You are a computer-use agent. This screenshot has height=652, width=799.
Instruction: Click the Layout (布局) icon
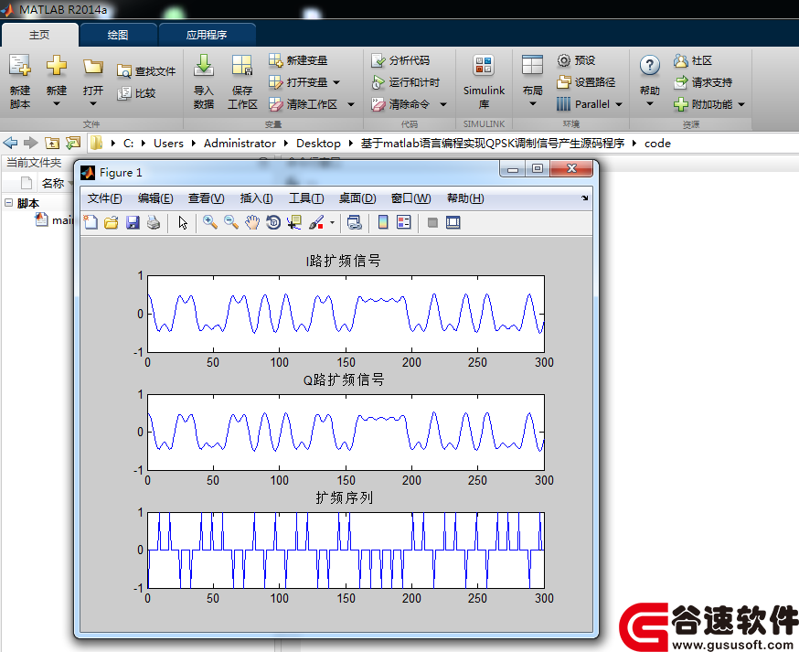click(x=532, y=66)
